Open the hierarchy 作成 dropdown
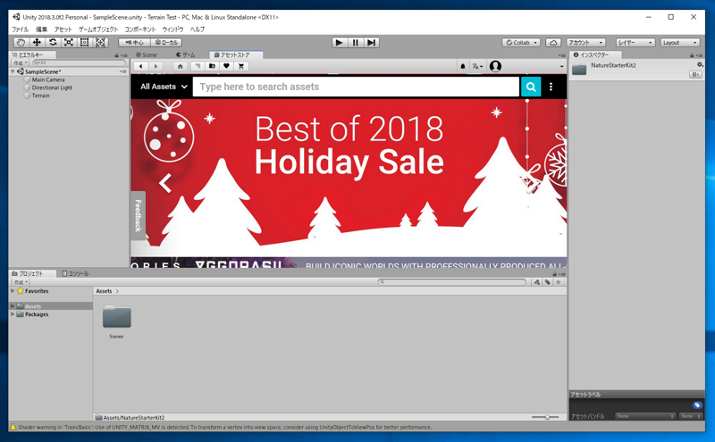This screenshot has width=715, height=442. 20,63
